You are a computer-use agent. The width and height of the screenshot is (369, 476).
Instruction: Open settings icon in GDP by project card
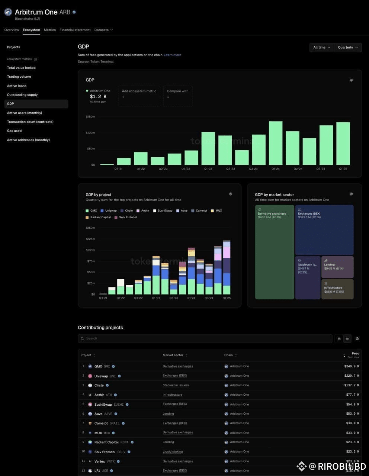click(x=231, y=194)
